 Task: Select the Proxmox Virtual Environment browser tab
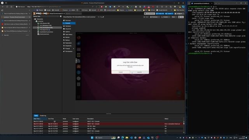(16, 17)
